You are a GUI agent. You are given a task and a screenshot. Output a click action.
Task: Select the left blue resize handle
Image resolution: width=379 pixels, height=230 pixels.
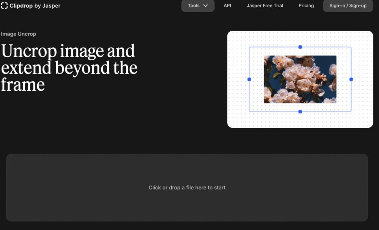pos(249,79)
